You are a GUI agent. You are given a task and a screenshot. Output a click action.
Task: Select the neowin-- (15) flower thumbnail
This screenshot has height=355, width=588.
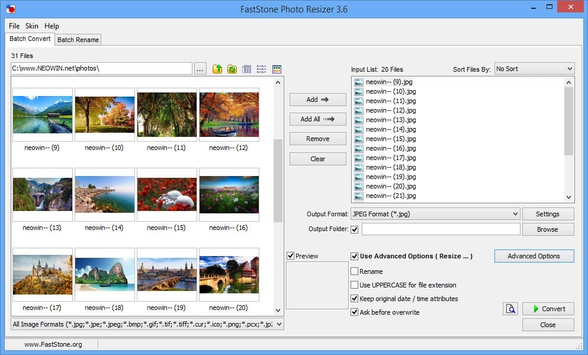click(x=167, y=195)
